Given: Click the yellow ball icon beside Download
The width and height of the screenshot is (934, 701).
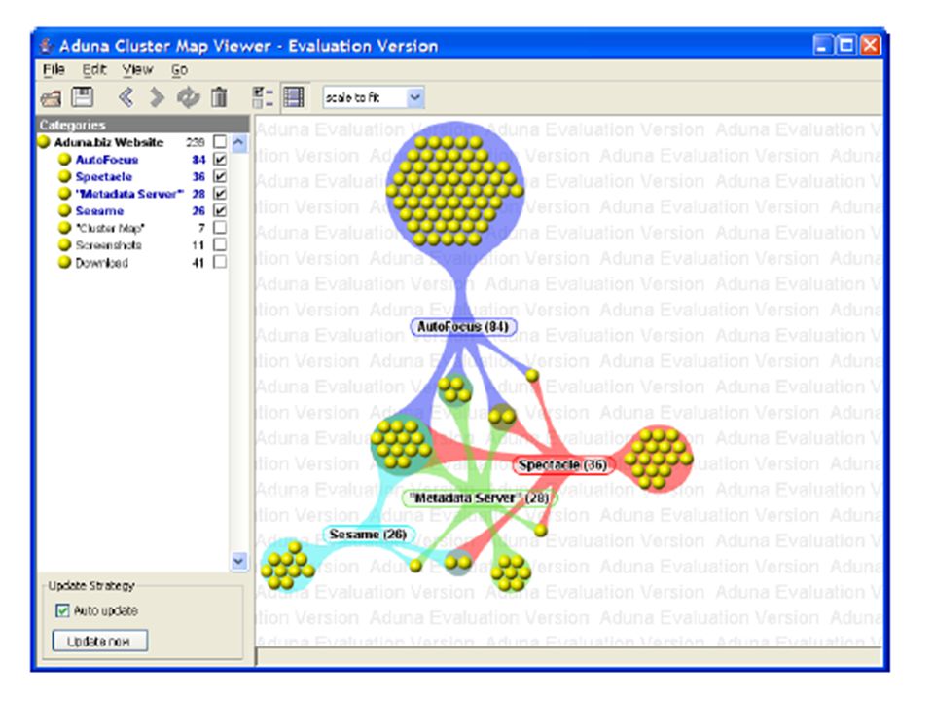Looking at the screenshot, I should [64, 262].
